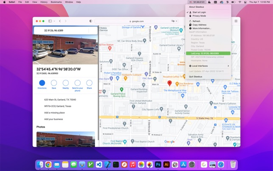Screen dimensions: 273x171
Task: Open the street view photo at top
Action: click(x=65, y=49)
